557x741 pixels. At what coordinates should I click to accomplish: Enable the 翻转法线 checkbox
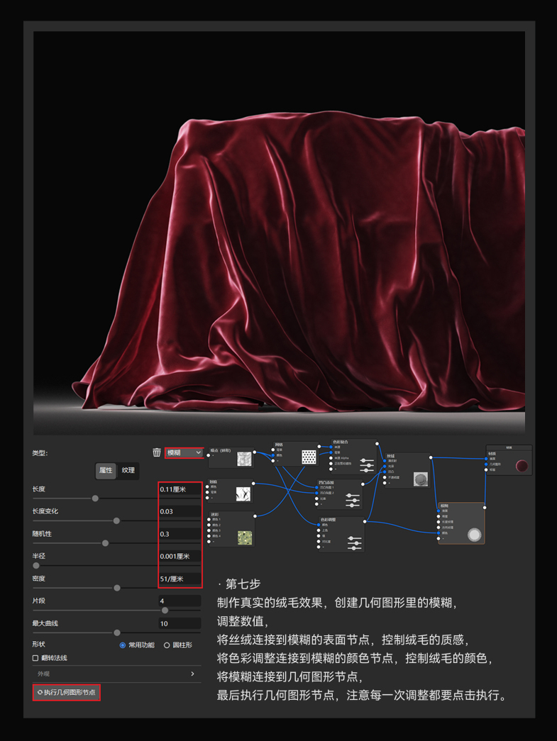(x=35, y=658)
